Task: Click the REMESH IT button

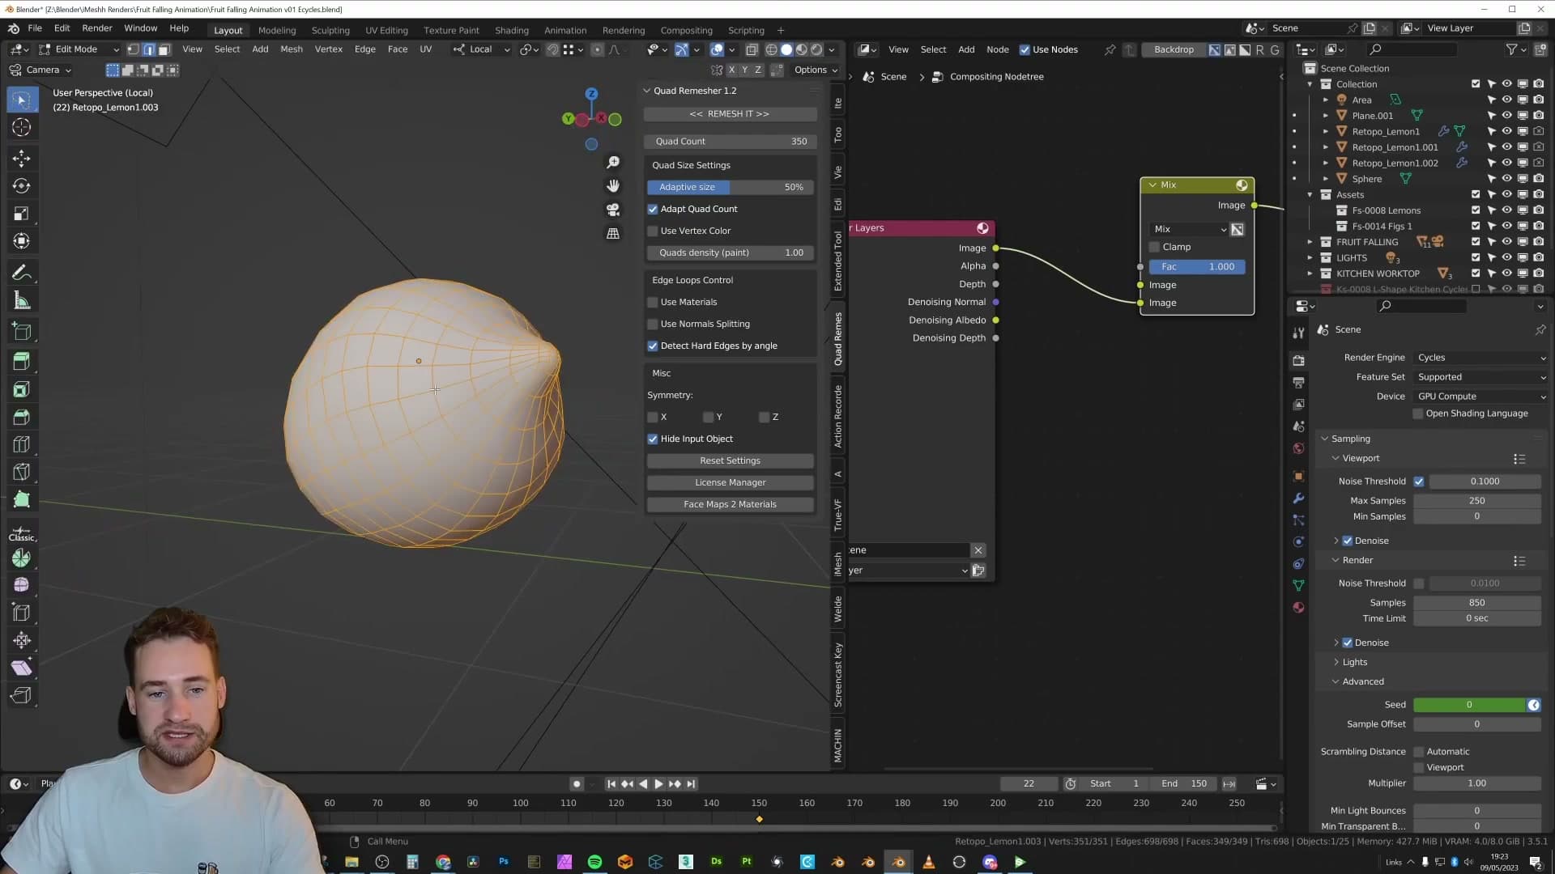Action: coord(730,114)
